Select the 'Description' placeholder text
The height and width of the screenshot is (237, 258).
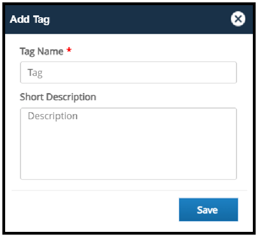(53, 117)
